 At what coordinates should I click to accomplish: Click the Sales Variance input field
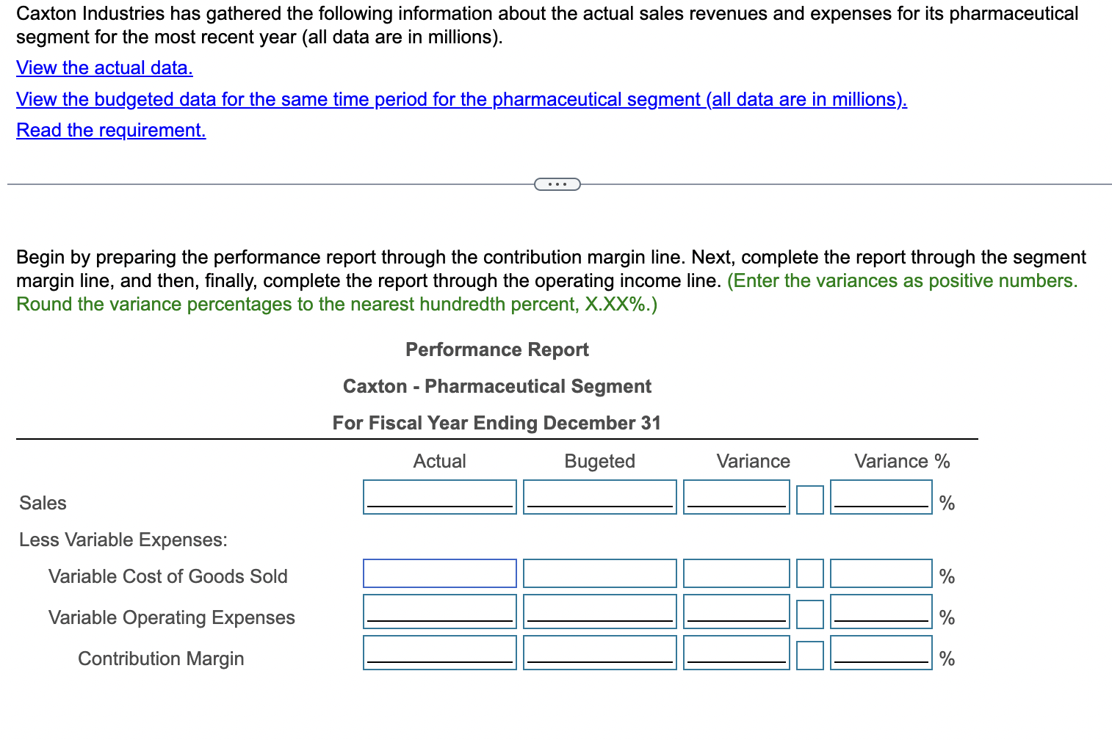[737, 497]
